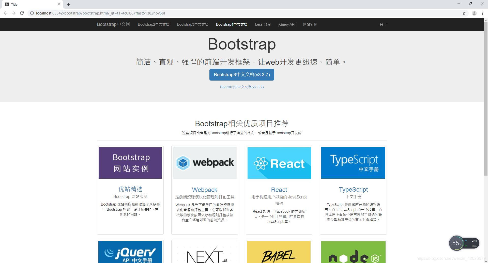Click '中文手册' subtitle under TypeScript
488x263 pixels.
353,197
